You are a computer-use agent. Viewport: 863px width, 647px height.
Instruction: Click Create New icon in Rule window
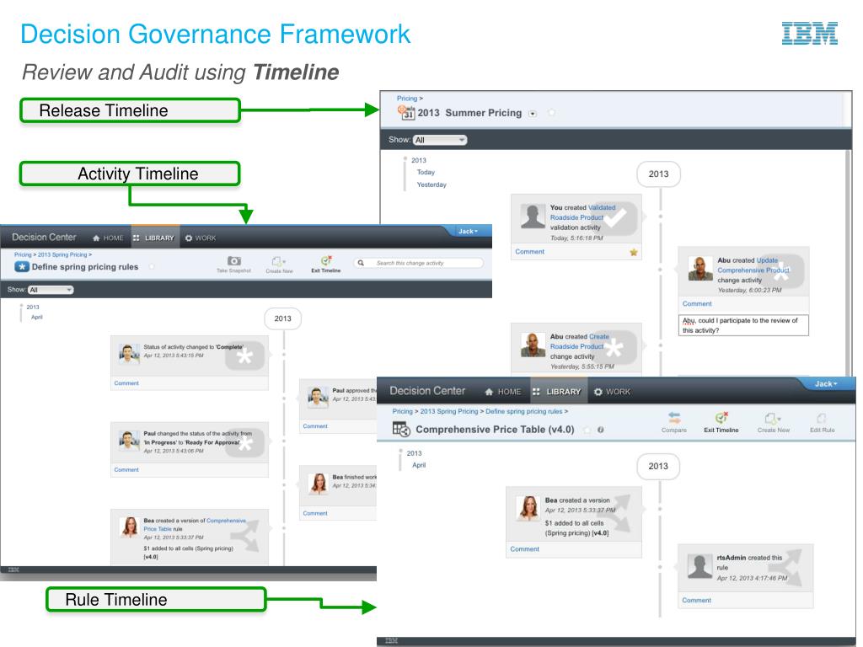[x=772, y=418]
